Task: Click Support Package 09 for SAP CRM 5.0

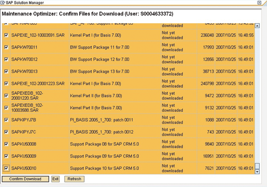Action: (x=105, y=156)
